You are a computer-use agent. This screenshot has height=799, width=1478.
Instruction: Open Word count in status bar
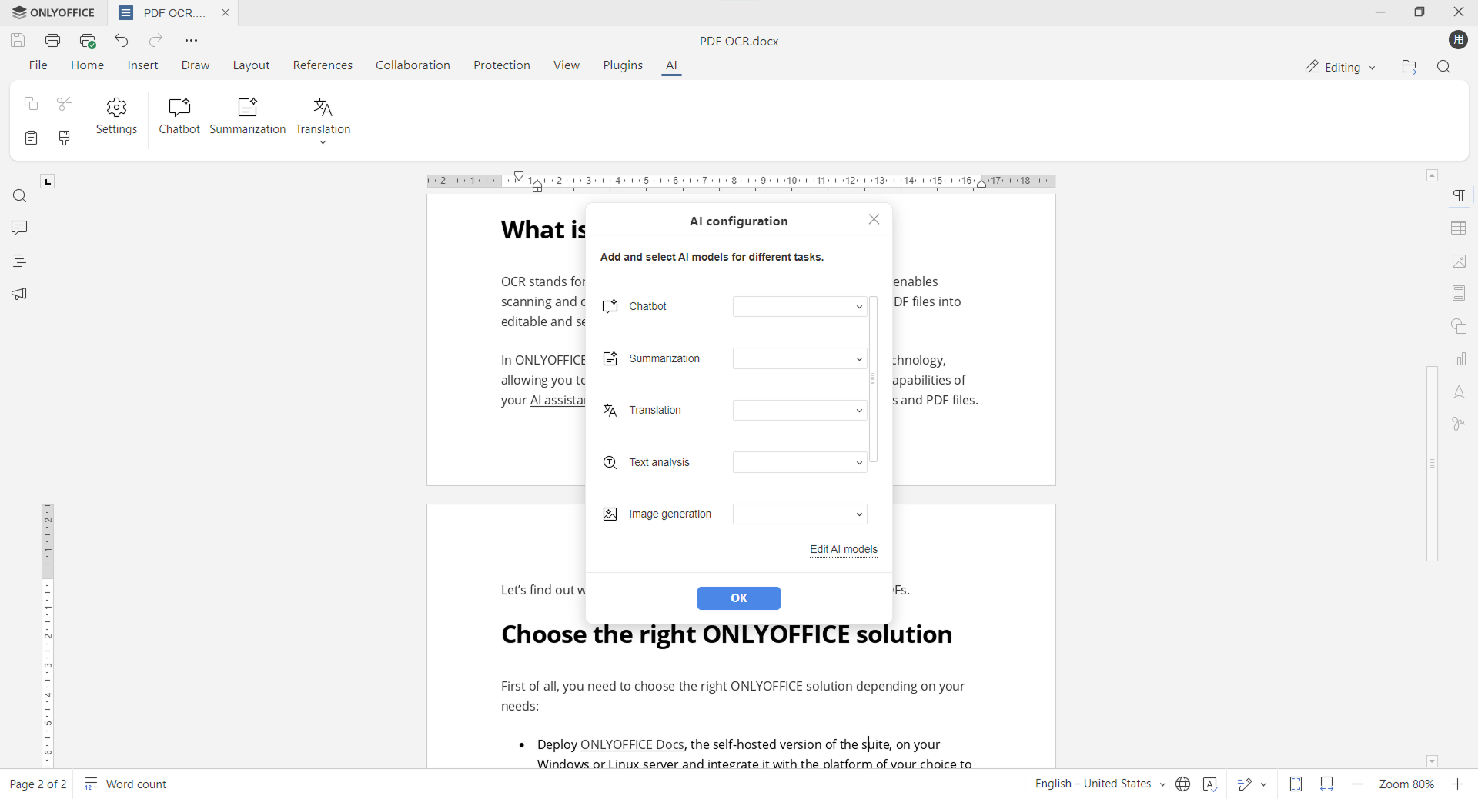coord(126,784)
